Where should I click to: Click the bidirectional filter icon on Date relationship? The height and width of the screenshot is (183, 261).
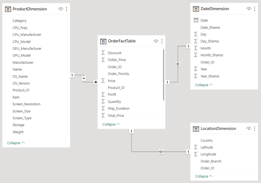(x=178, y=64)
